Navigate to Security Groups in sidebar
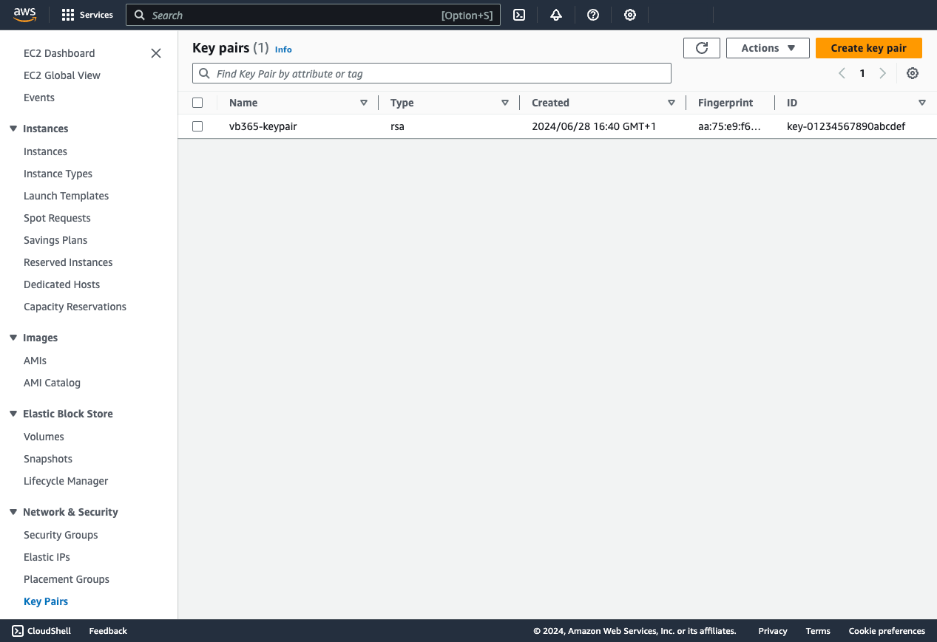 [x=61, y=534]
